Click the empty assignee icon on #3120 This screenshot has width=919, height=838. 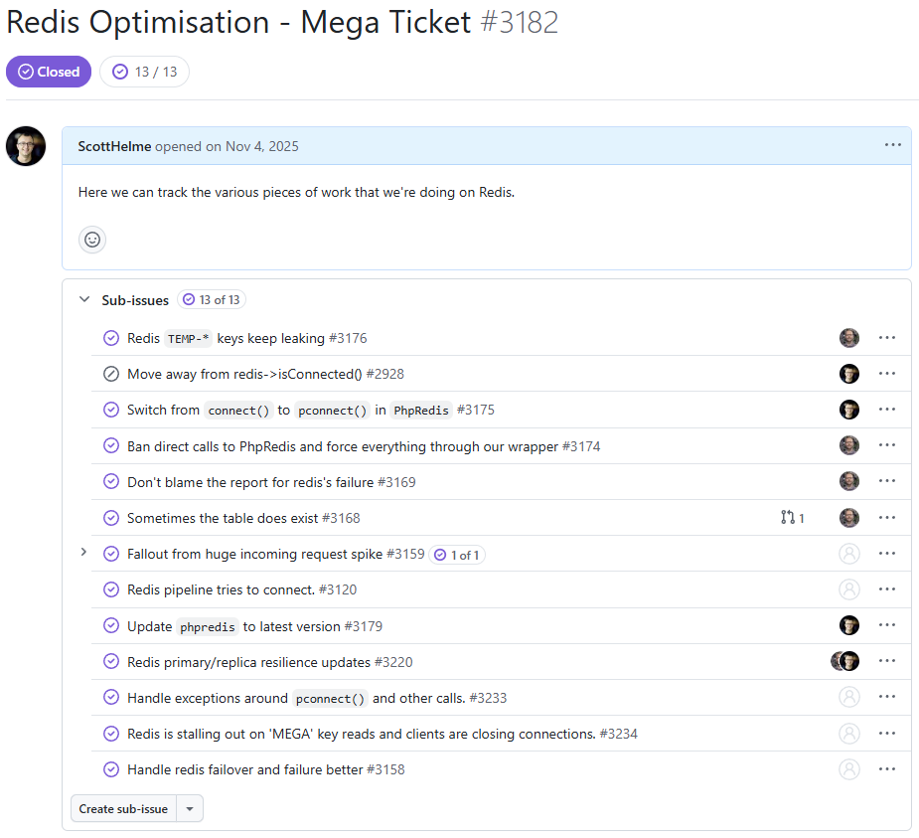(x=848, y=589)
